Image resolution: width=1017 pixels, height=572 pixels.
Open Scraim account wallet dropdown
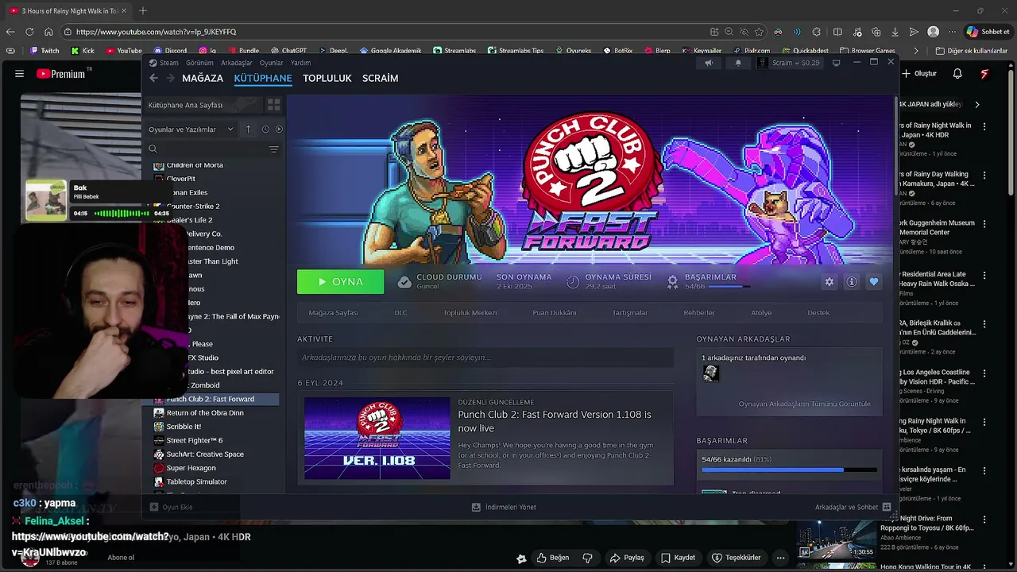[788, 63]
